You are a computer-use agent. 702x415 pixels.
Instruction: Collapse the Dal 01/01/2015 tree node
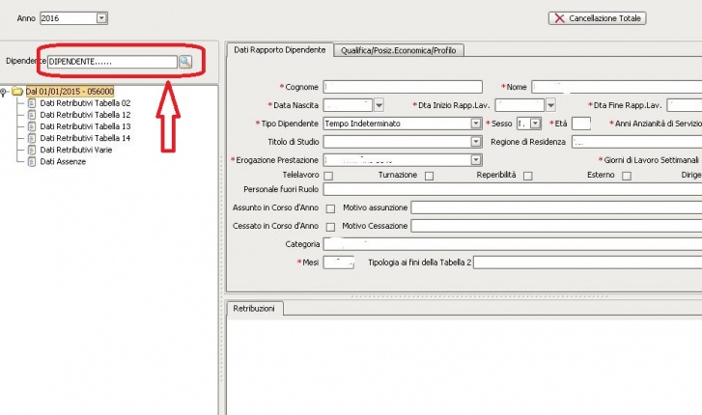point(4,92)
